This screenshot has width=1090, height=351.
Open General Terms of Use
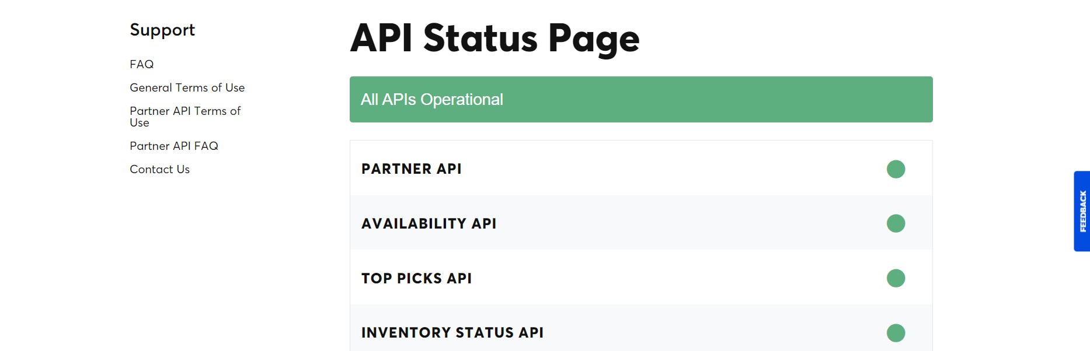point(187,87)
